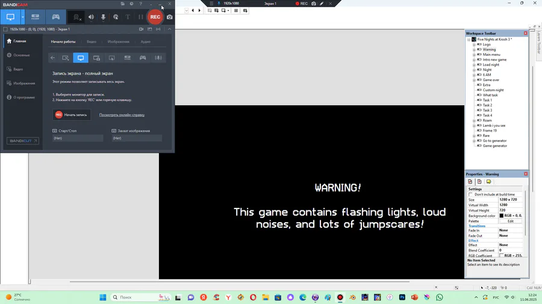542x304 pixels.
Task: Click the big red REC button
Action: pyautogui.click(x=155, y=17)
